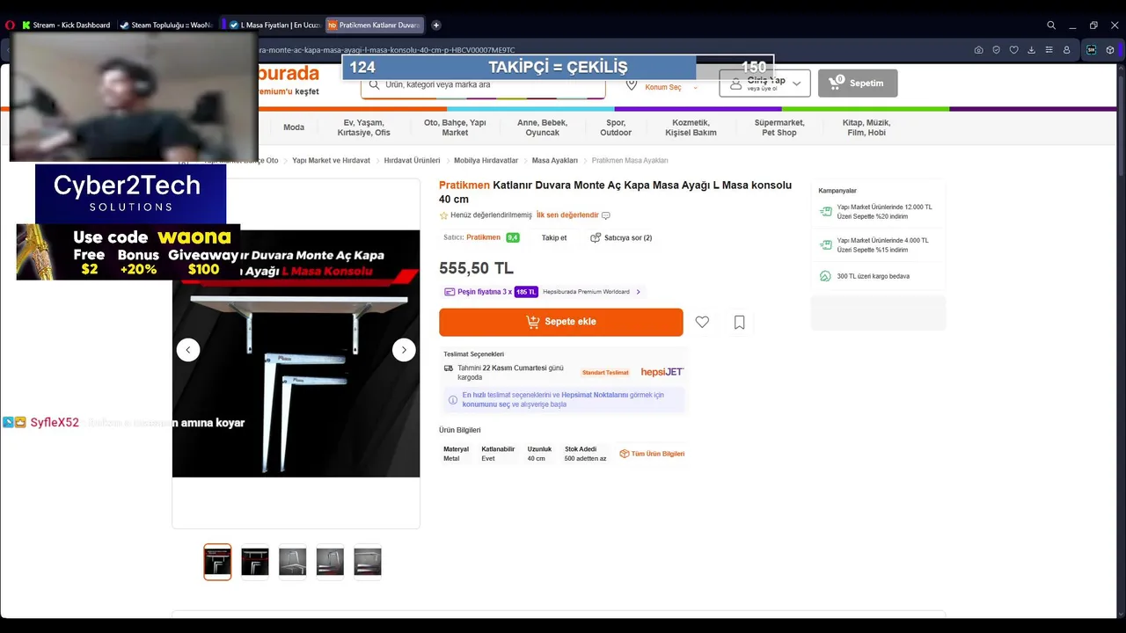
Task: Open the Giriş Yap account dropdown
Action: click(764, 84)
